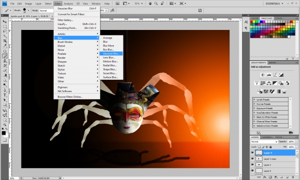Add a Curves adjustment layer
This screenshot has height=180, width=300.
click(275, 75)
